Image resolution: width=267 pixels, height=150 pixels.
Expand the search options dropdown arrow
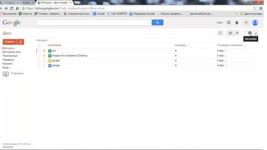pos(149,22)
